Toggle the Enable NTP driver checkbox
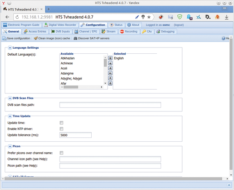This screenshot has height=190, width=234. click(61, 129)
